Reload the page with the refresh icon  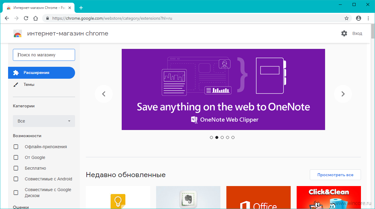(26, 18)
